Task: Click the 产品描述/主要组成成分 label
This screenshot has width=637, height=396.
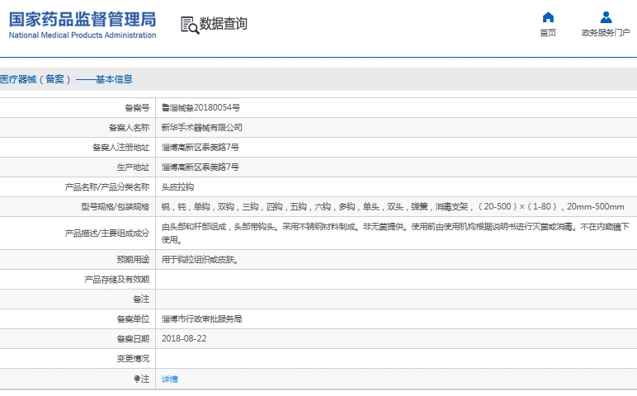Action: point(107,233)
